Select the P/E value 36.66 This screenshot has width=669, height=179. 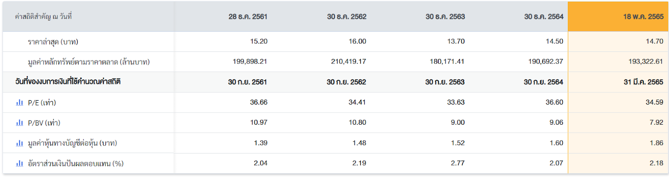tap(258, 102)
